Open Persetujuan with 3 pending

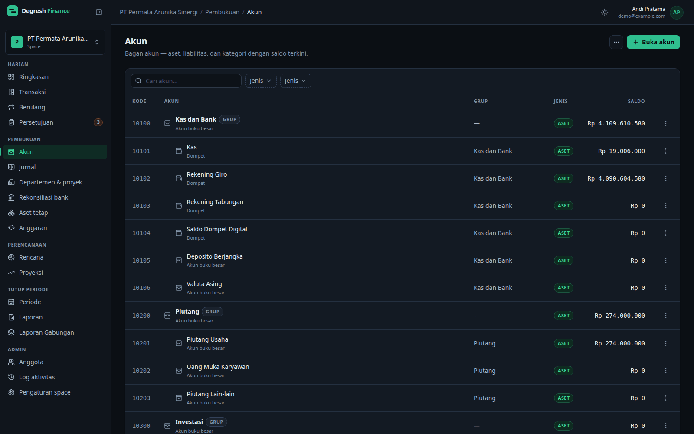[55, 122]
